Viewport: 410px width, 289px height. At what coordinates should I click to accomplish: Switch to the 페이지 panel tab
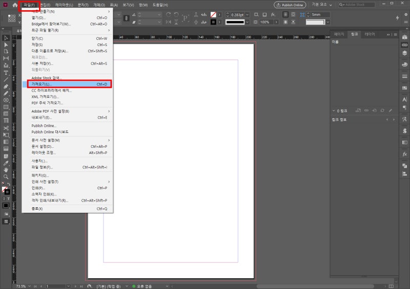click(x=339, y=34)
